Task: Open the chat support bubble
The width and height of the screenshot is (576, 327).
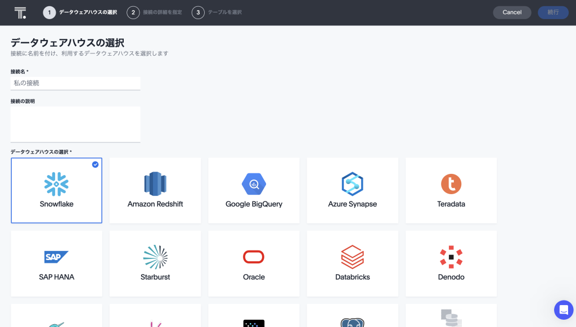Action: tap(563, 310)
